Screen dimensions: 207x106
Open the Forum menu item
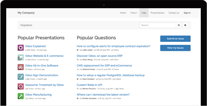tap(134, 13)
